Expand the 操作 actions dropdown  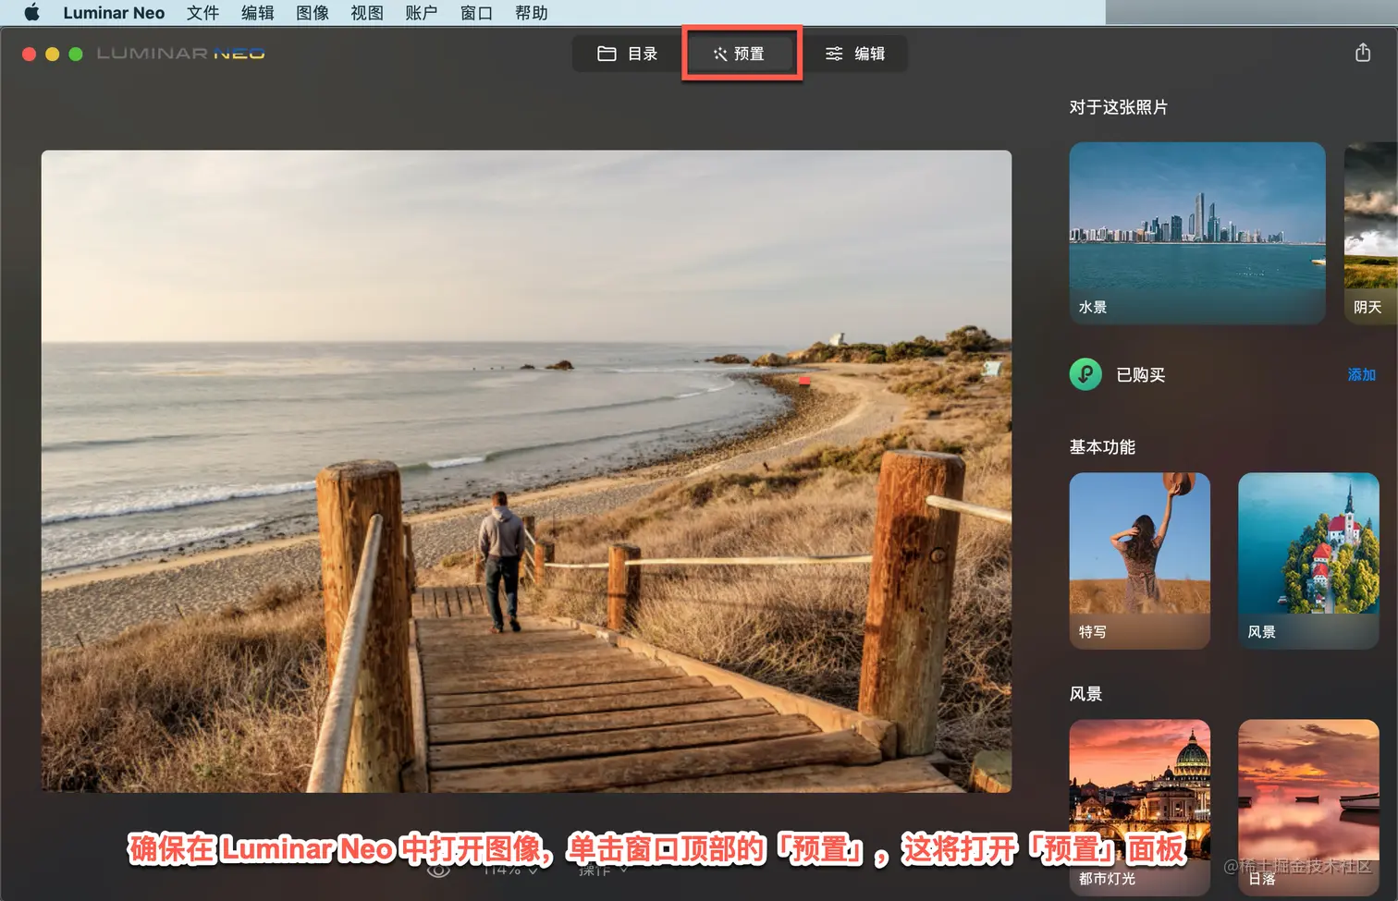[603, 871]
